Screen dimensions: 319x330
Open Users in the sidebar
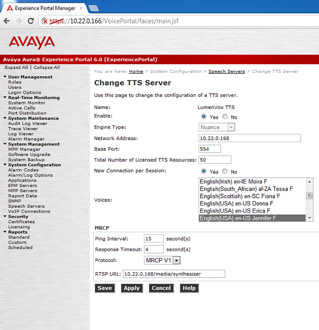click(x=15, y=87)
